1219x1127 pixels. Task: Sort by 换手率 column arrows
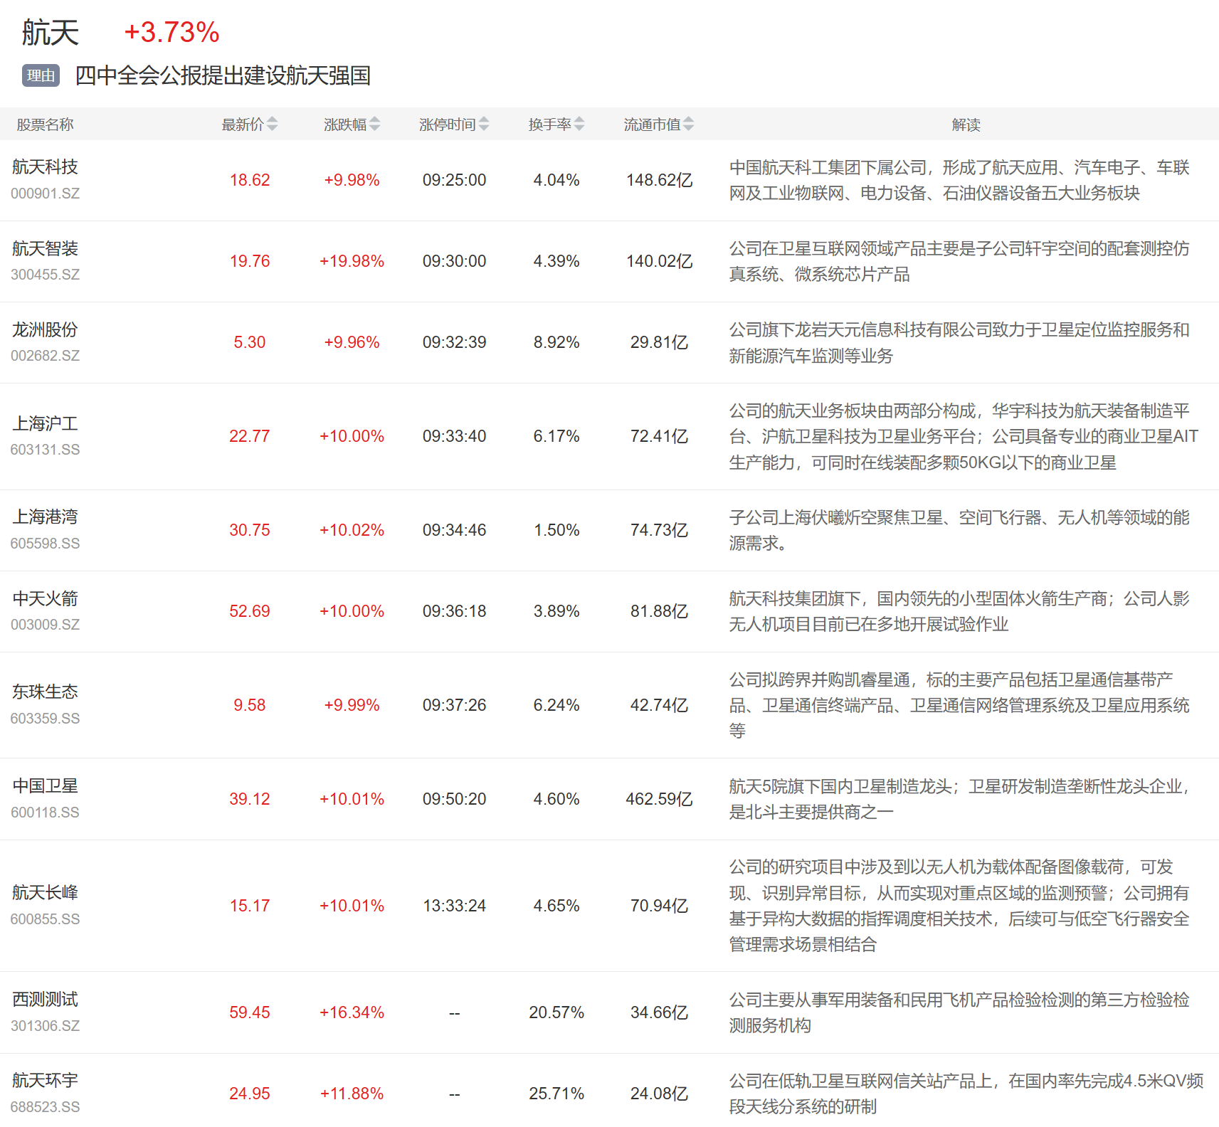[x=579, y=125]
